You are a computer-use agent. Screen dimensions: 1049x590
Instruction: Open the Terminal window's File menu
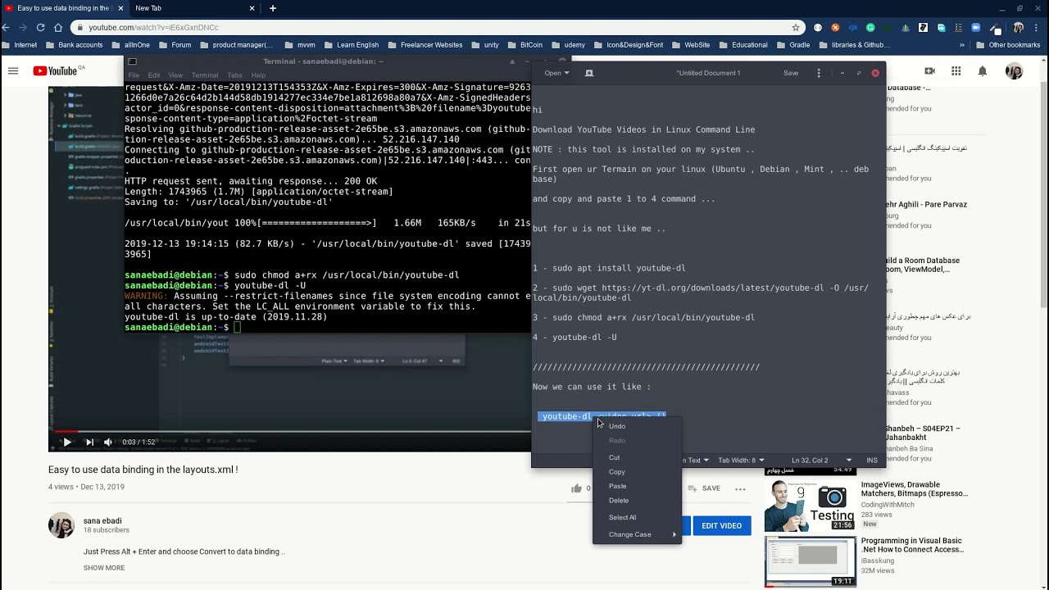tap(133, 75)
